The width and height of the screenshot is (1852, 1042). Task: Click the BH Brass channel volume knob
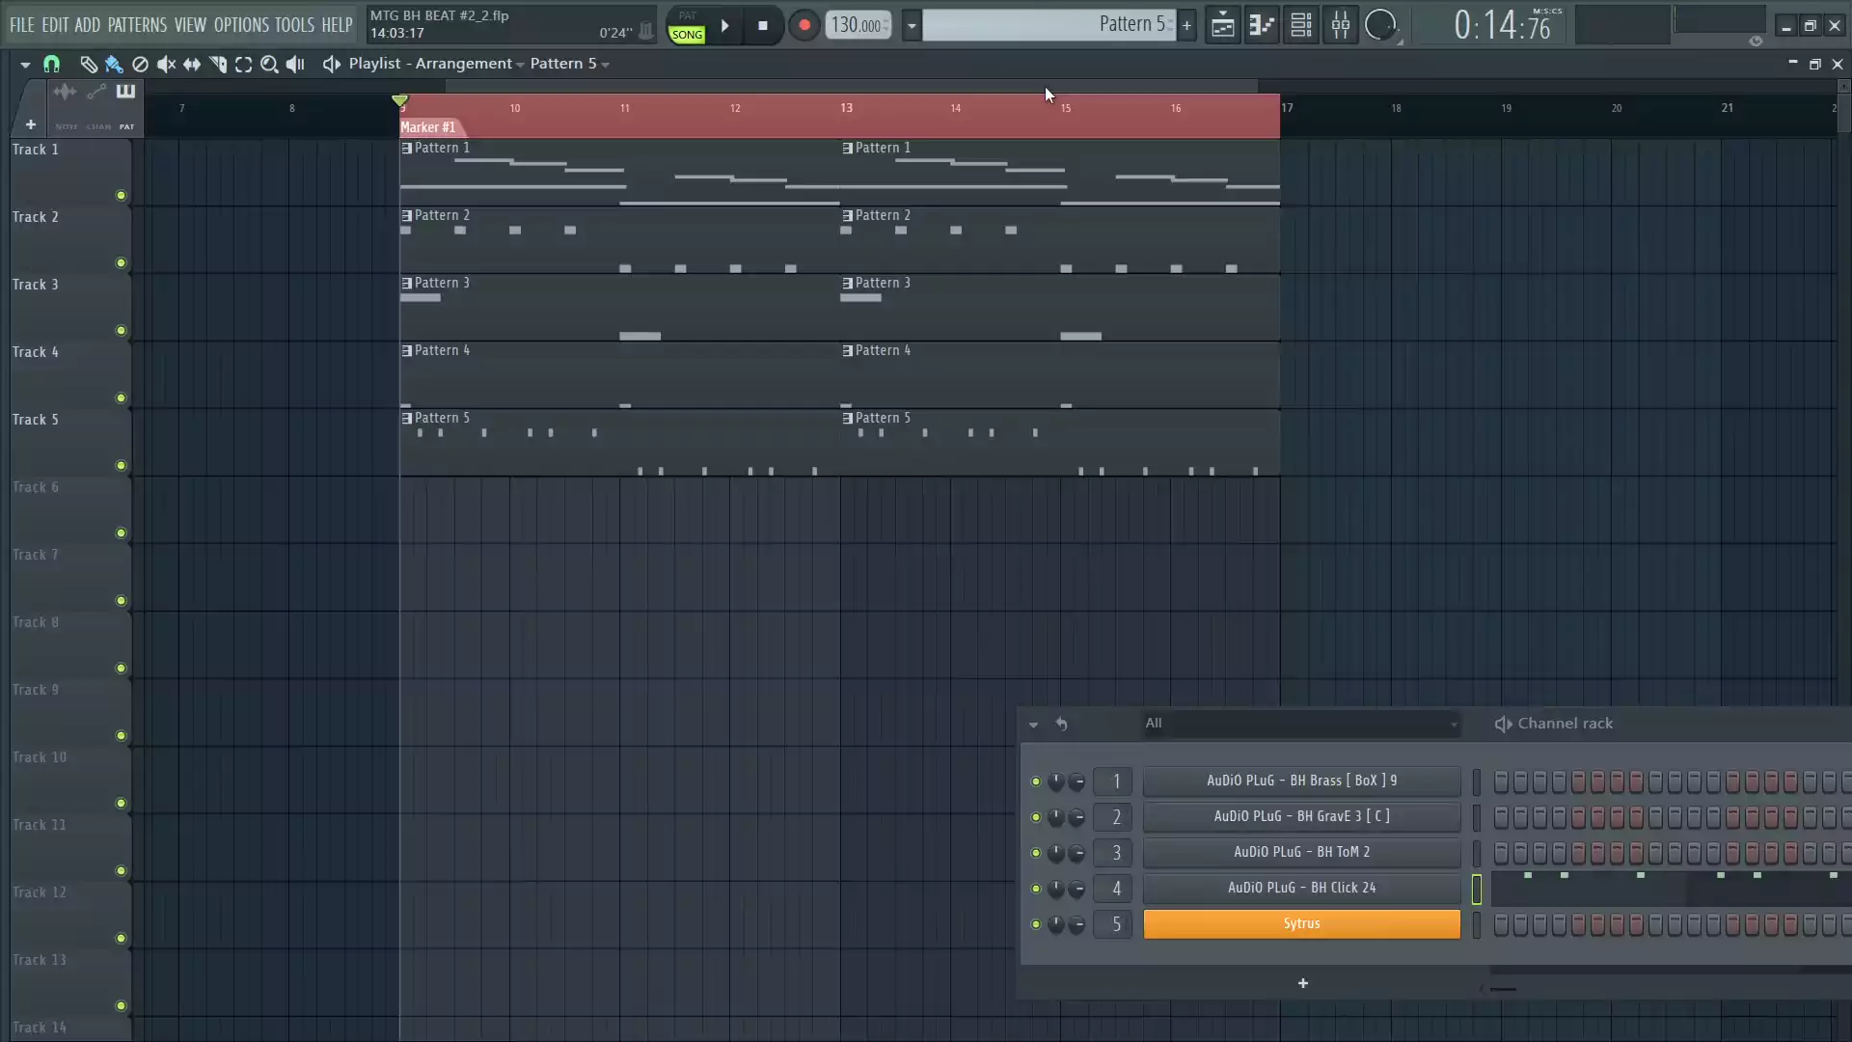tap(1076, 781)
